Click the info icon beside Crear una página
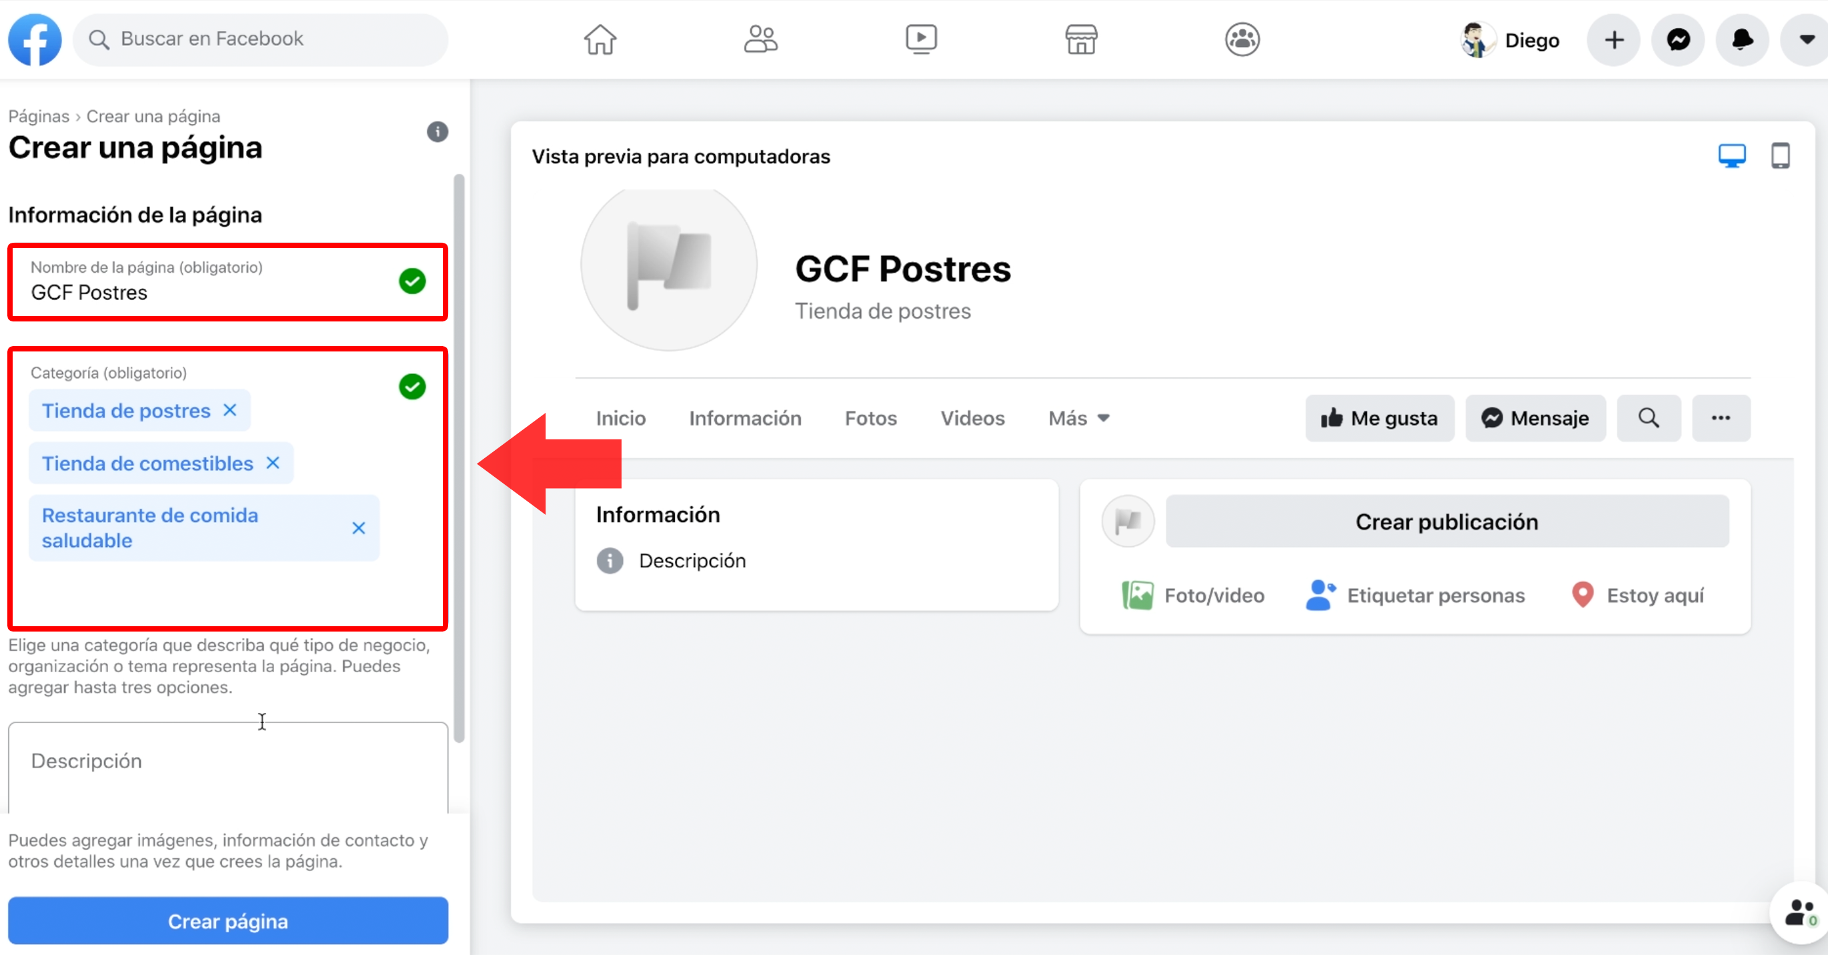The height and width of the screenshot is (955, 1828). (x=437, y=131)
